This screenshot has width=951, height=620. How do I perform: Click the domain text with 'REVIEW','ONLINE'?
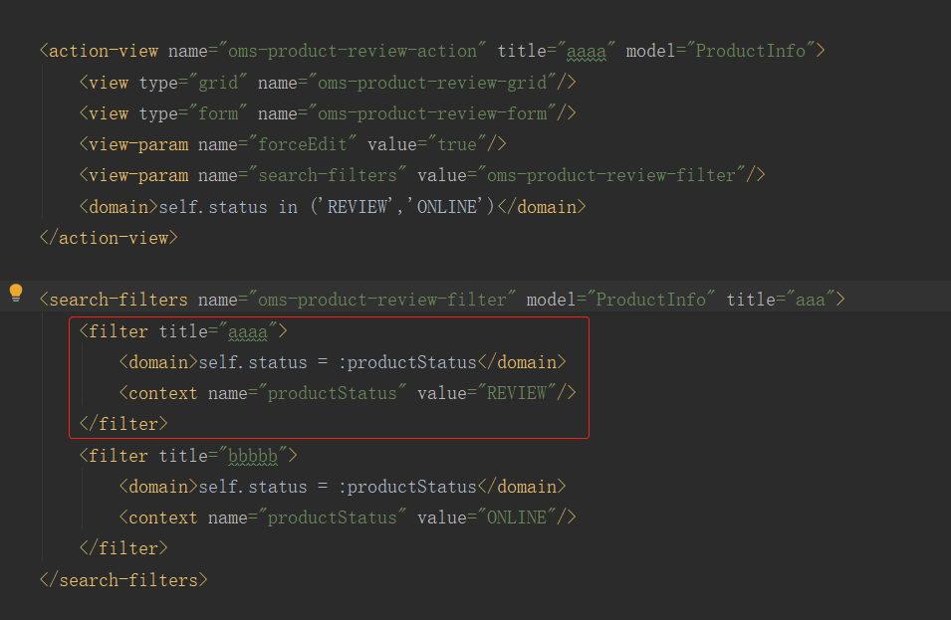click(x=327, y=207)
